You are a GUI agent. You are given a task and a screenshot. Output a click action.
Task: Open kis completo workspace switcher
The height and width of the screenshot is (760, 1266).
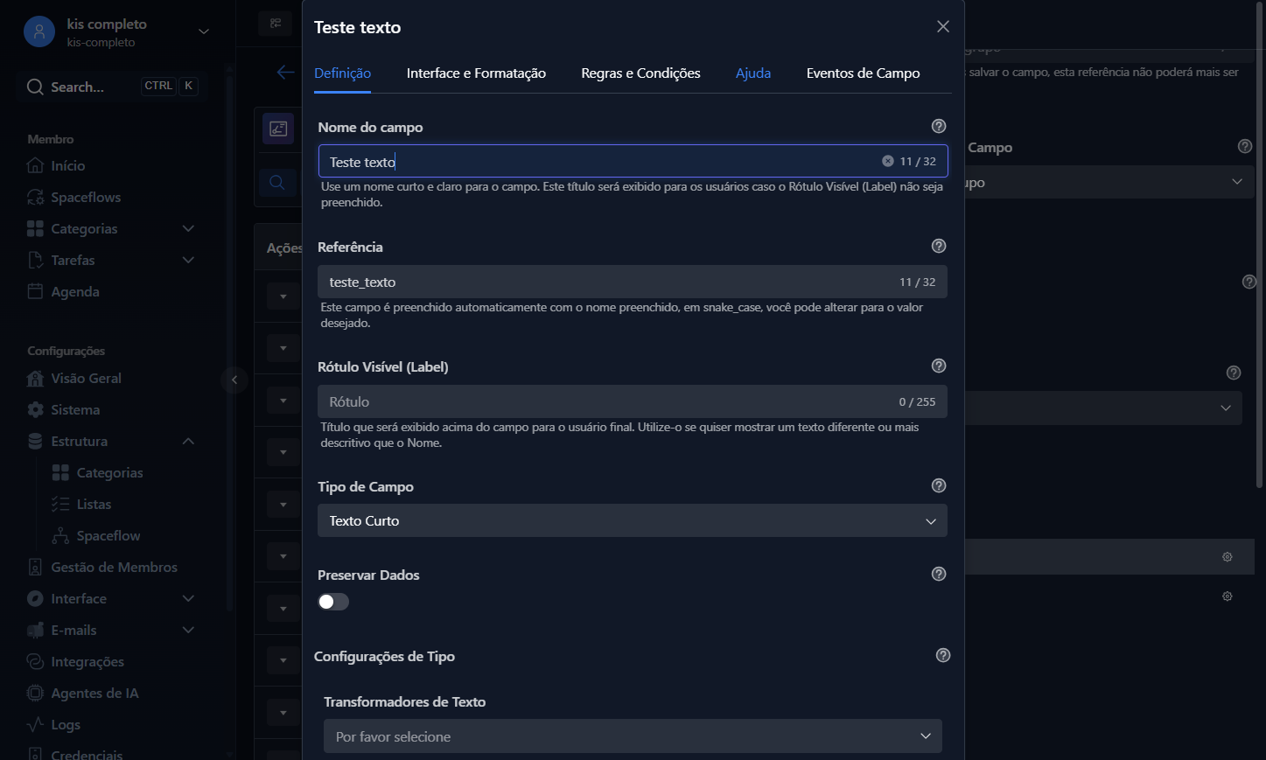[x=204, y=31]
